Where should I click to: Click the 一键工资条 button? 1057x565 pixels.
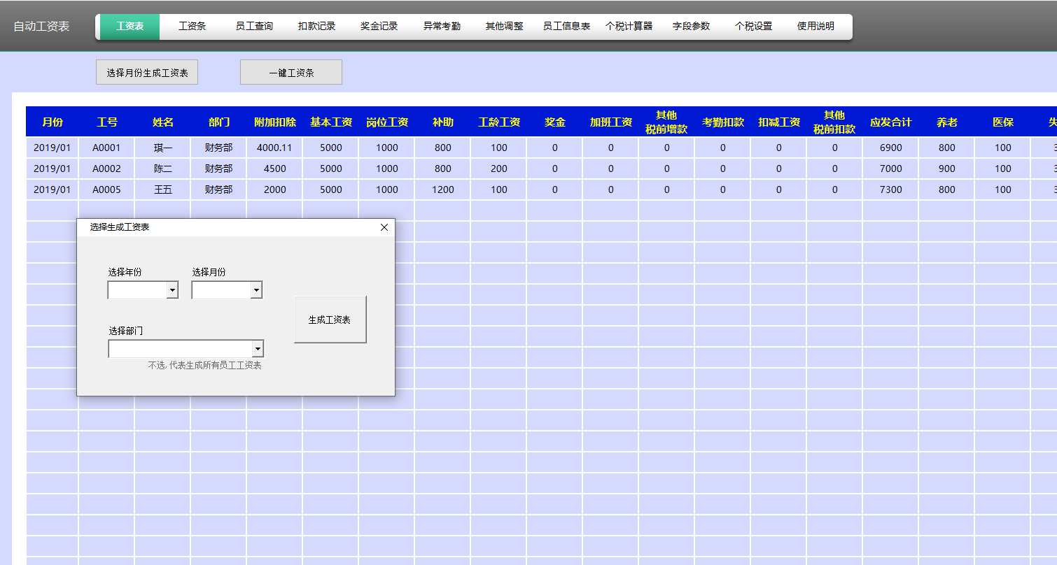291,73
